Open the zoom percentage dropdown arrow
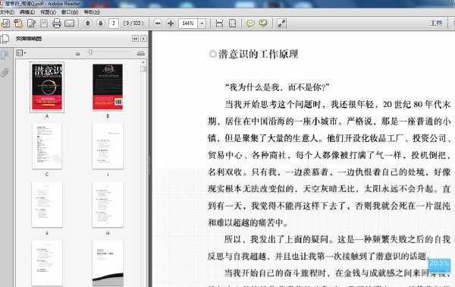Viewport: 455px width, 287px height. coord(202,24)
